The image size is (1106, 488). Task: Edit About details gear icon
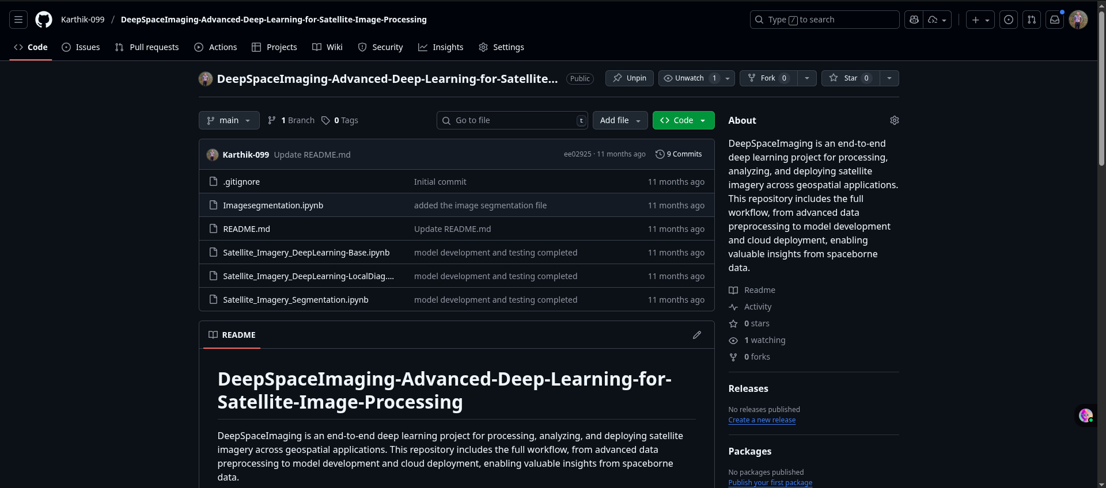tap(895, 120)
